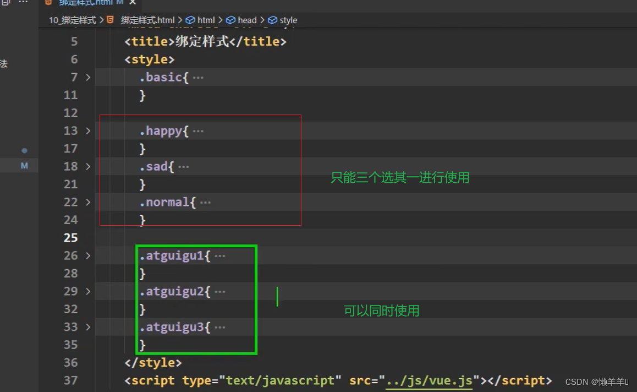Image resolution: width=637 pixels, height=392 pixels.
Task: Select the style breadcrumb segment
Action: point(288,20)
